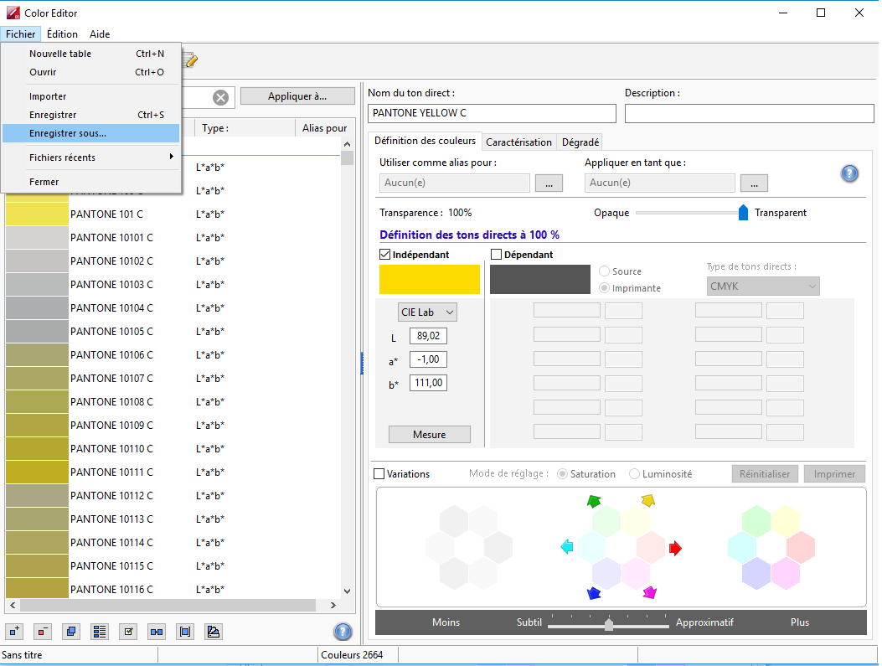882x666 pixels.
Task: Click the yellow variation arrow
Action: coord(648,500)
